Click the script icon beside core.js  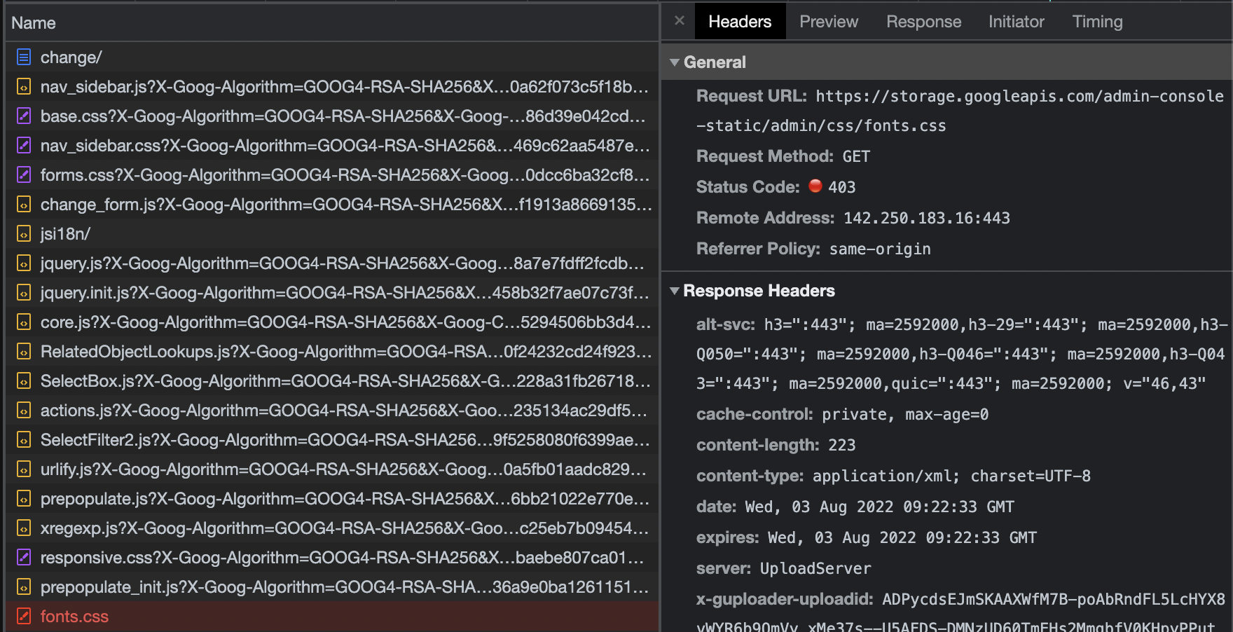pos(23,322)
